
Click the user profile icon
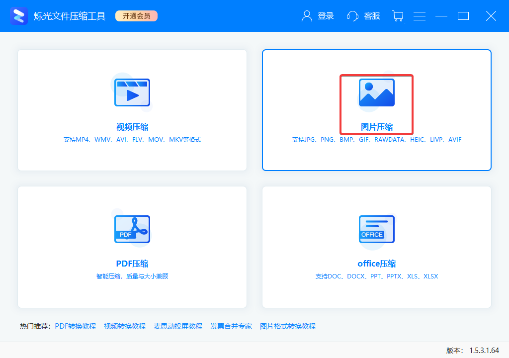[306, 16]
